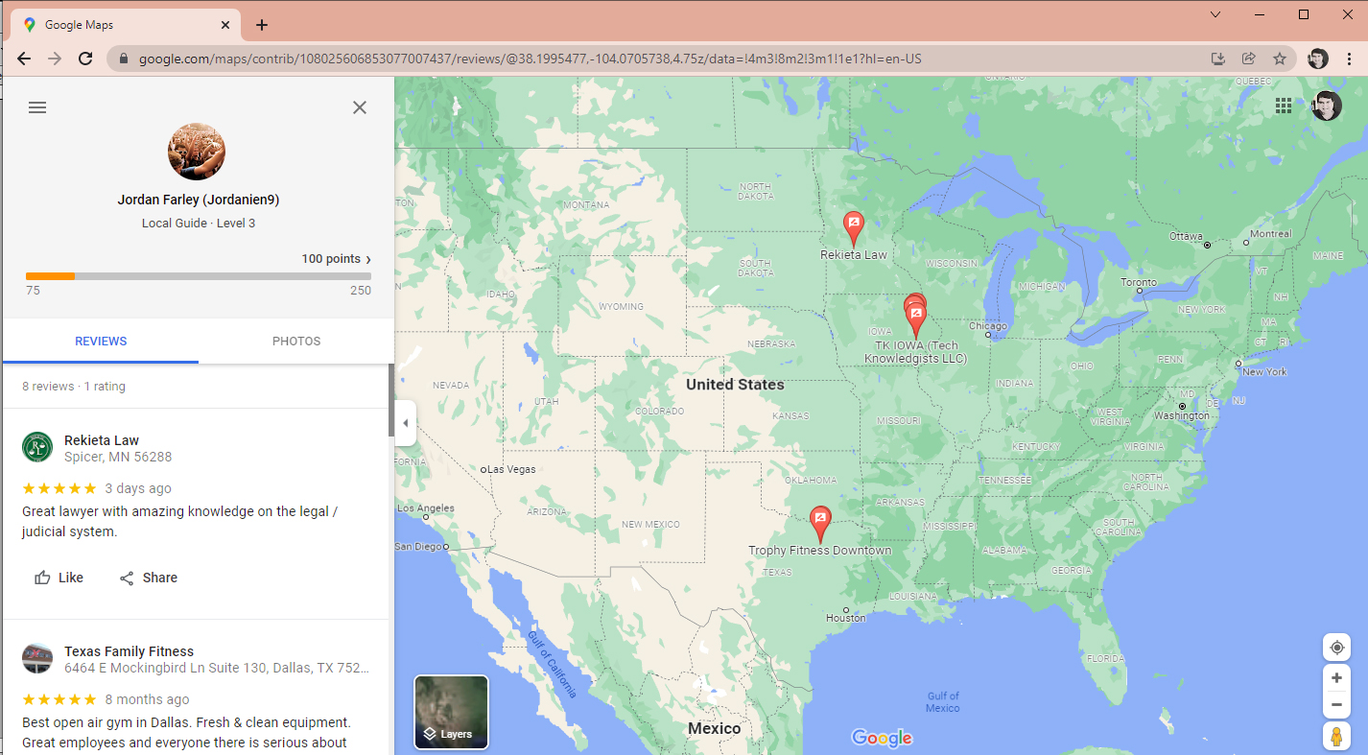Share this page from address bar
Viewport: 1368px width, 755px height.
[x=1248, y=59]
